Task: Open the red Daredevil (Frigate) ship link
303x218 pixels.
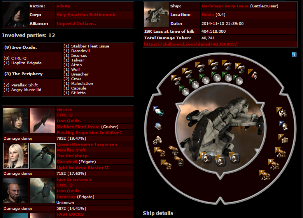Action: 67,162
